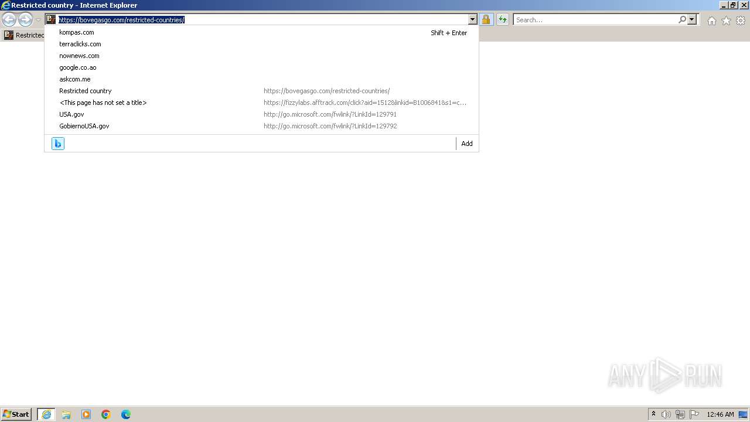750x422 pixels.
Task: Select the page with no title entry
Action: pyautogui.click(x=261, y=103)
